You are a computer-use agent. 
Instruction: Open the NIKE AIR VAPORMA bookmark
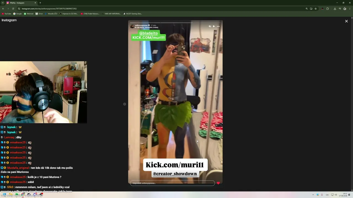pyautogui.click(x=111, y=14)
